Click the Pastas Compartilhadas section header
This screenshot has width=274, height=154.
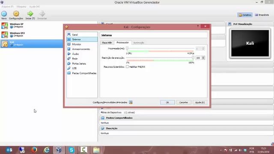pyautogui.click(x=186, y=118)
